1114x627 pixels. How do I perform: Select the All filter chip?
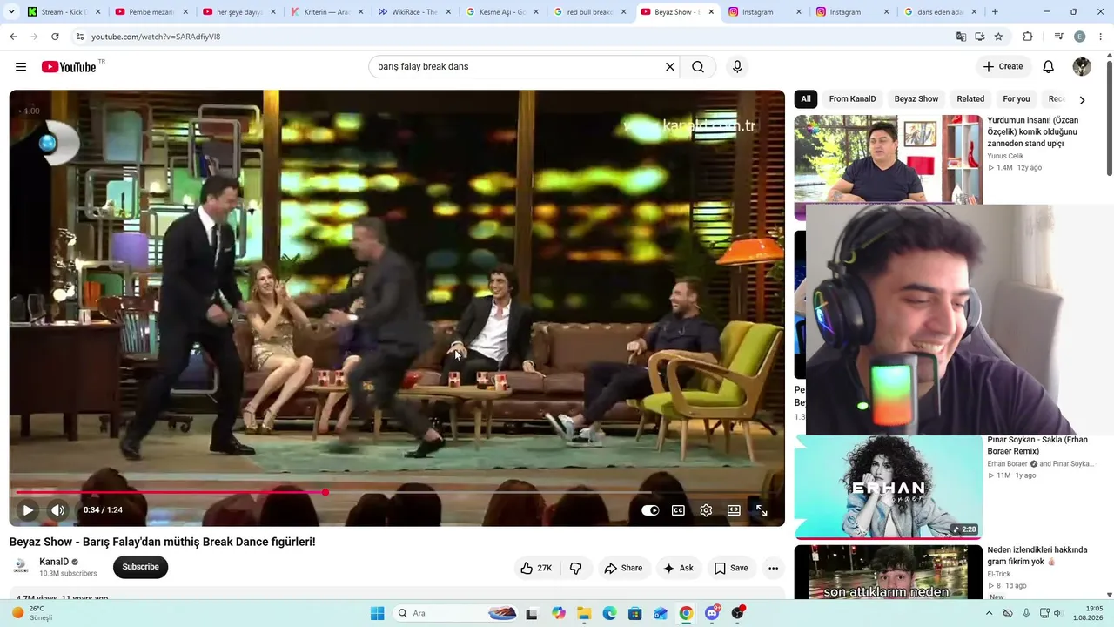coord(806,99)
